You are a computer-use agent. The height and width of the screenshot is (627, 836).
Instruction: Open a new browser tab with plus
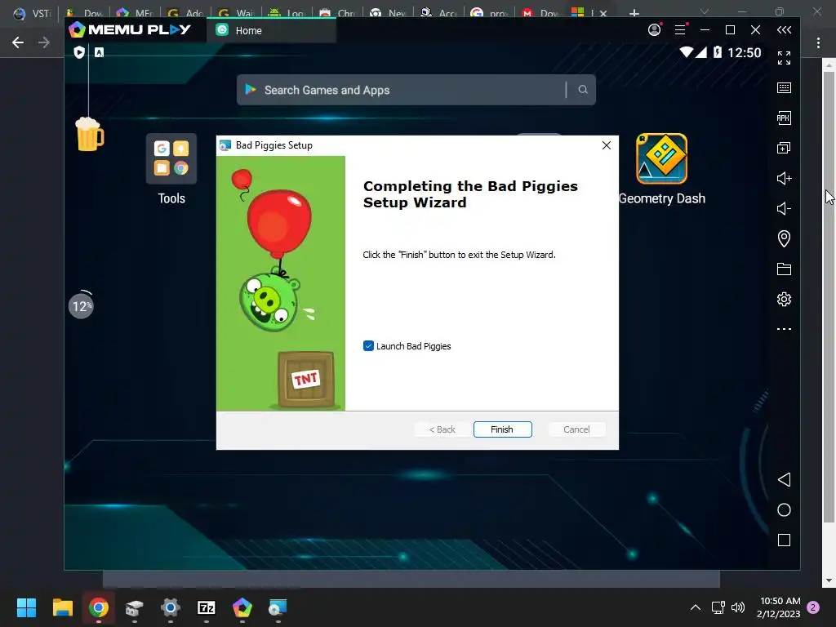tap(634, 13)
